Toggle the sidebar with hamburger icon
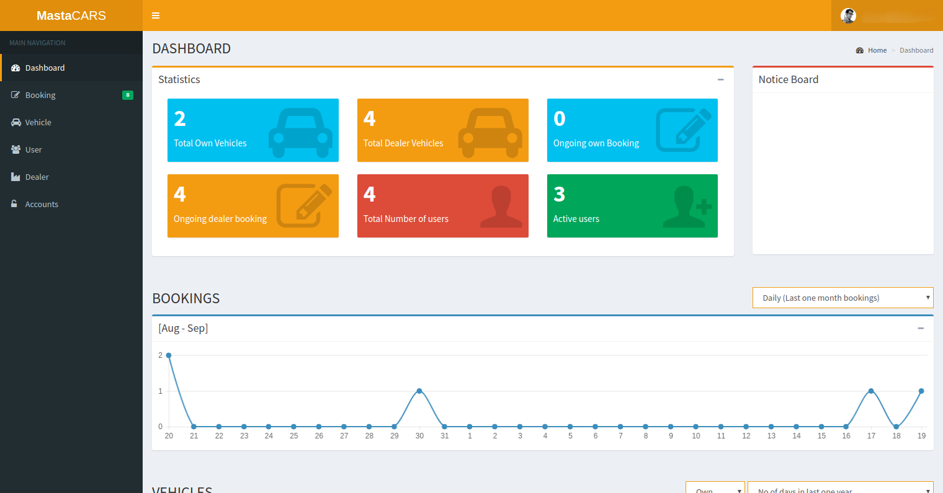Screen dimensions: 943x493 156,16
